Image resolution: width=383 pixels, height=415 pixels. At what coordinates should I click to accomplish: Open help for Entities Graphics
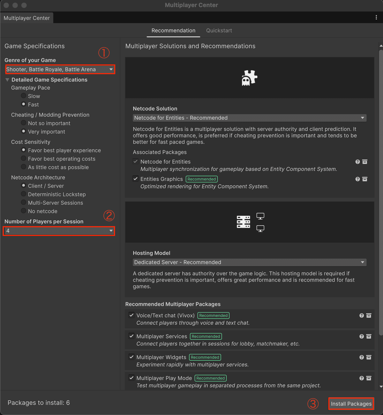pos(357,179)
